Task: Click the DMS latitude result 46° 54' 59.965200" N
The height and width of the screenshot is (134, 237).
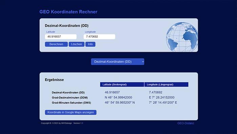Action: 120,103
